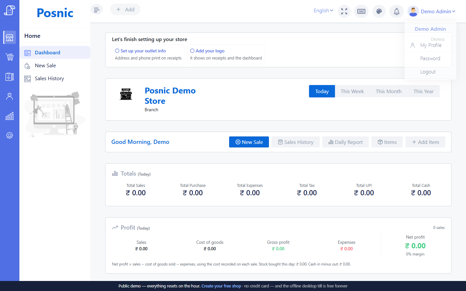Open the theme palette icon
The image size is (466, 291).
point(379,11)
